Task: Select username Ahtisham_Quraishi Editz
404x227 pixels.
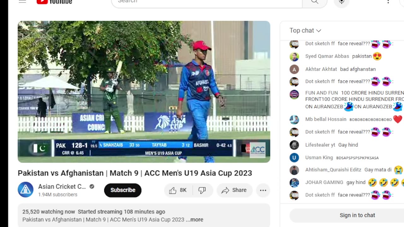Action: click(333, 170)
